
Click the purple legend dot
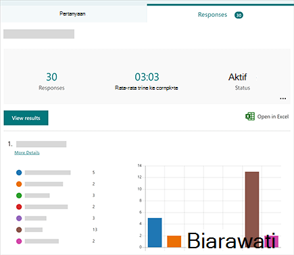coord(19,218)
